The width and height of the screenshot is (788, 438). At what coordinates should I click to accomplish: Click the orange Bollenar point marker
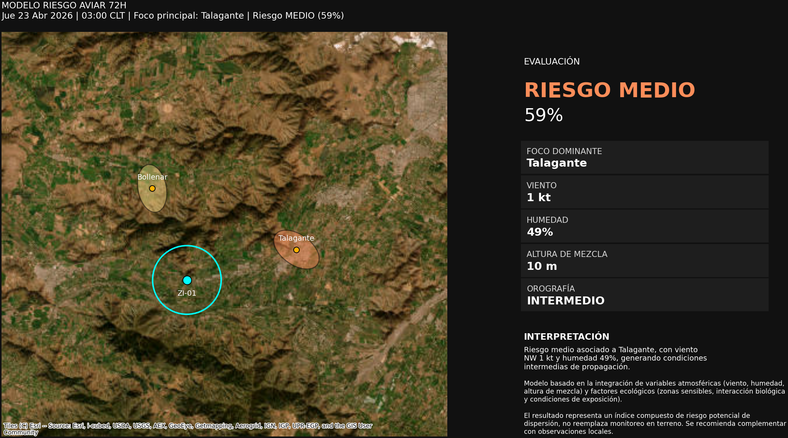[x=152, y=188]
